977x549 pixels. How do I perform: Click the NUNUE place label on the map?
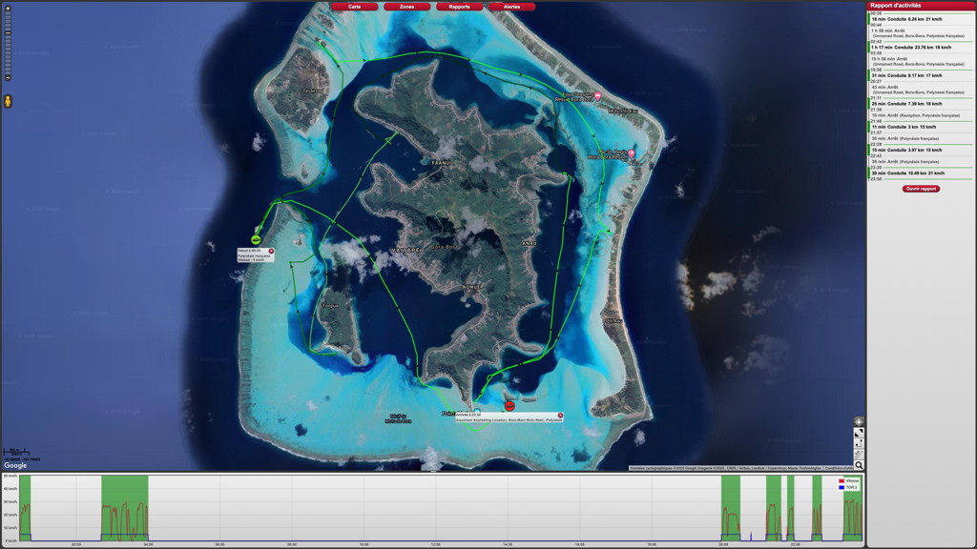click(x=471, y=287)
